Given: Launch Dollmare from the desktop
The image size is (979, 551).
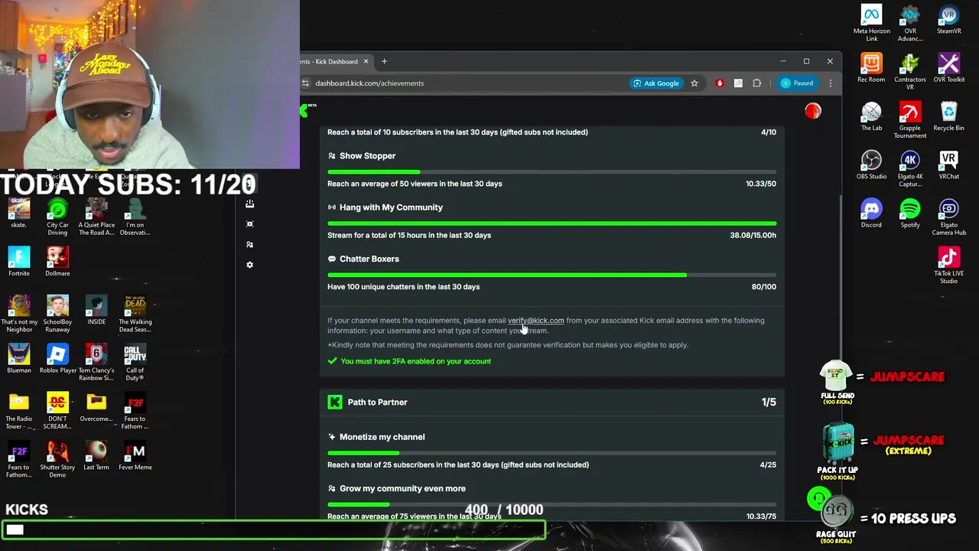Looking at the screenshot, I should (x=57, y=261).
